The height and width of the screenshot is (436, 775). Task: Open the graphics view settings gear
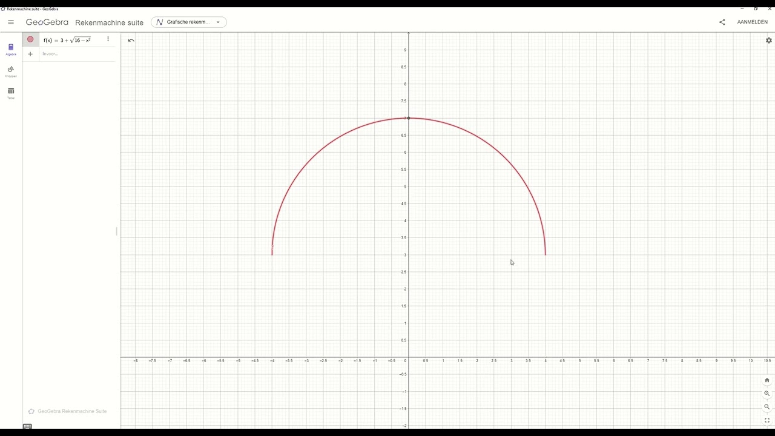click(768, 41)
